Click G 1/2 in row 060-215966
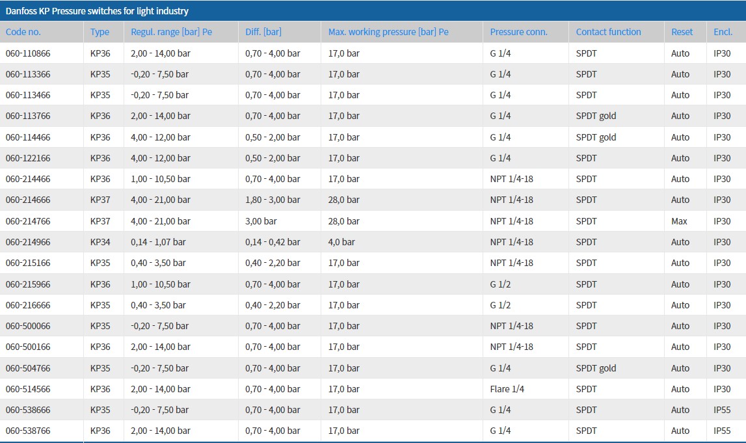The height and width of the screenshot is (443, 746). tap(501, 284)
